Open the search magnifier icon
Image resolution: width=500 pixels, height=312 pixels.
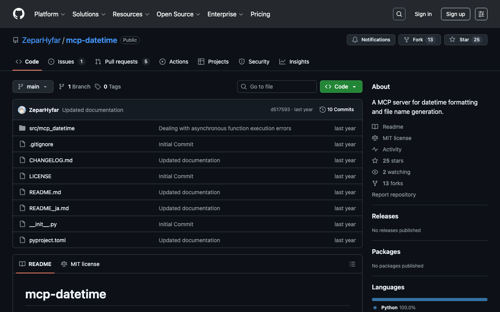399,14
